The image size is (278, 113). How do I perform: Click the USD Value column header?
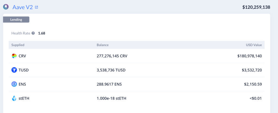[x=254, y=45]
